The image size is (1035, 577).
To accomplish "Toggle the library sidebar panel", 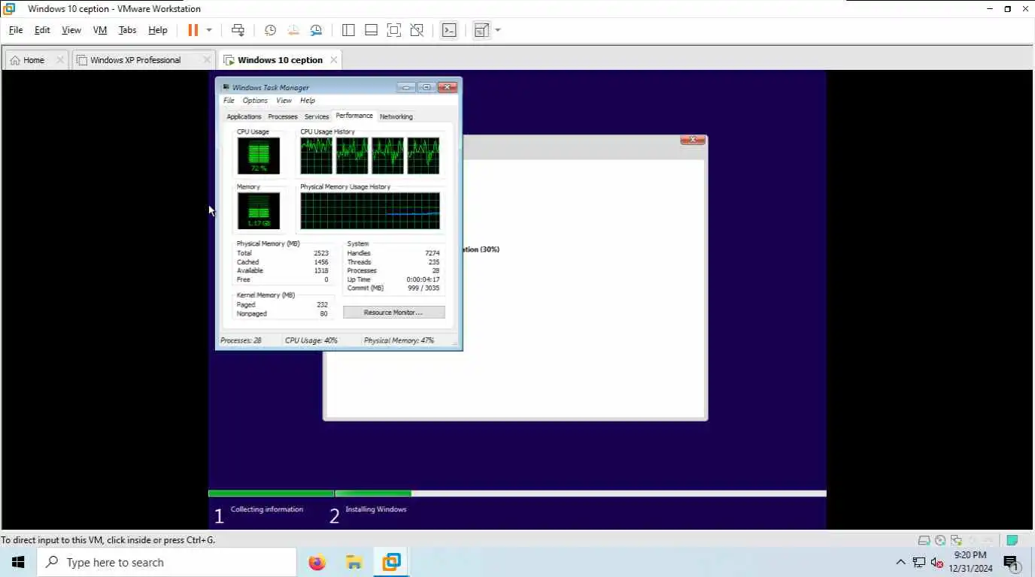I will [x=348, y=30].
